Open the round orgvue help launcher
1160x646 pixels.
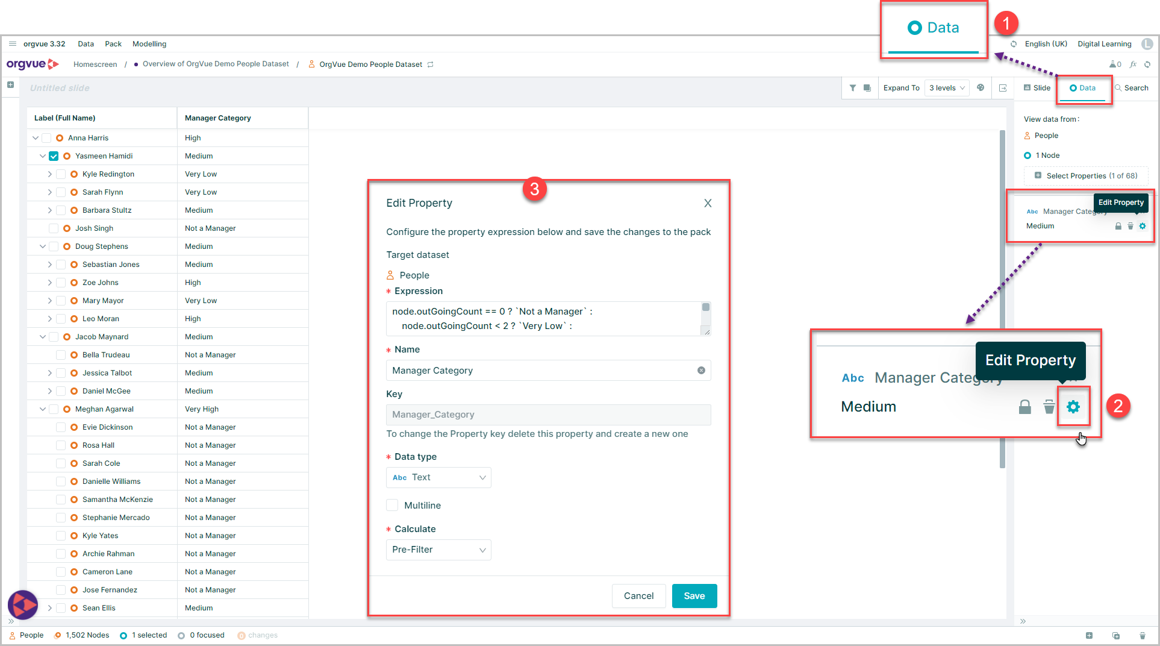pyautogui.click(x=23, y=604)
